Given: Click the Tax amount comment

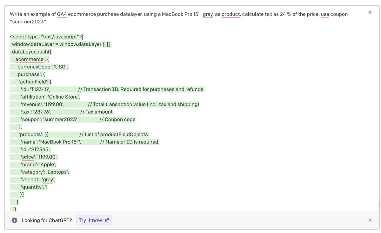Looking at the screenshot, I should point(97,112).
